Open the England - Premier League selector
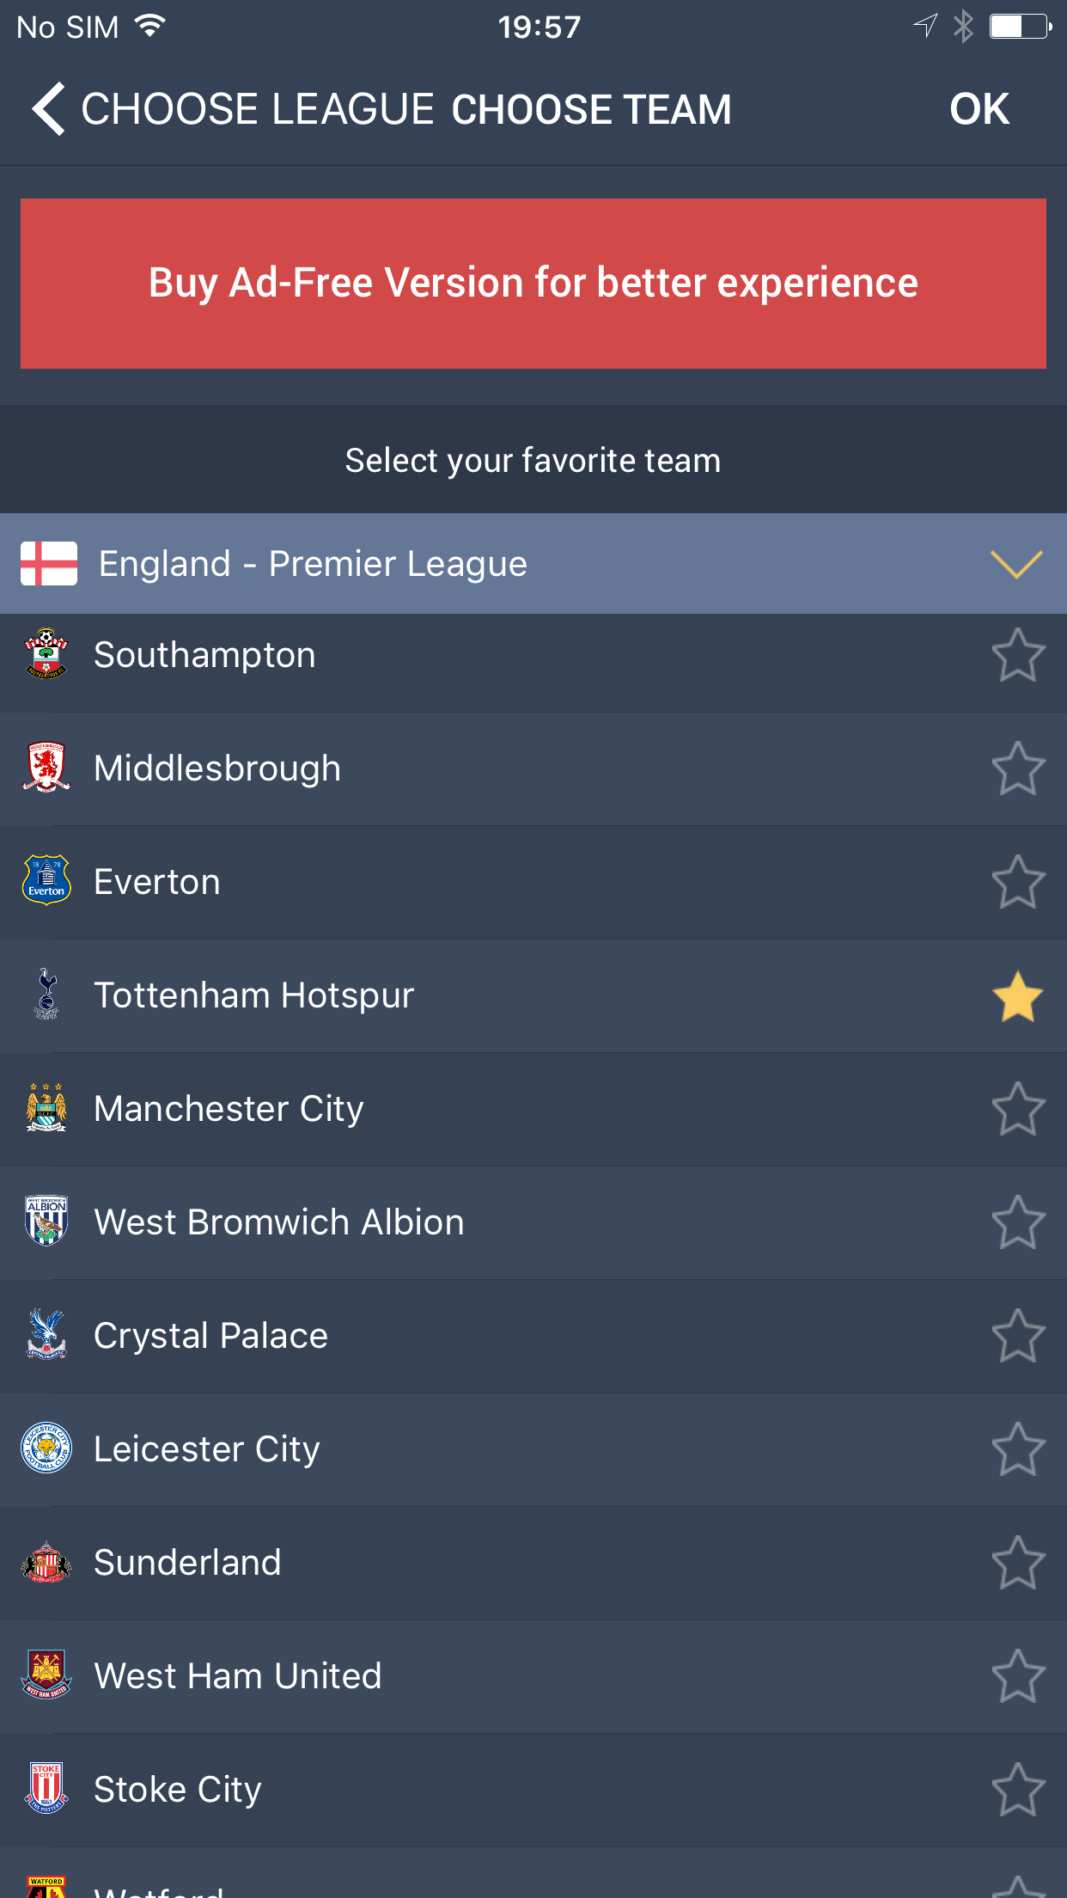The width and height of the screenshot is (1067, 1898). pos(313,564)
